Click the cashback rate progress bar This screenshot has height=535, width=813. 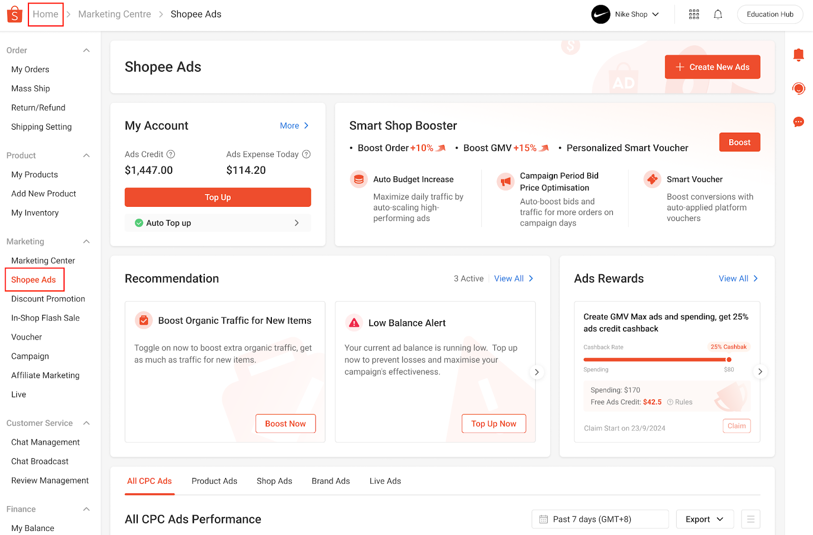click(x=656, y=360)
